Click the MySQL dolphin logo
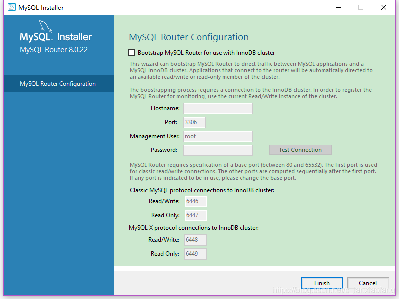Image resolution: width=399 pixels, height=299 pixels. click(x=44, y=26)
